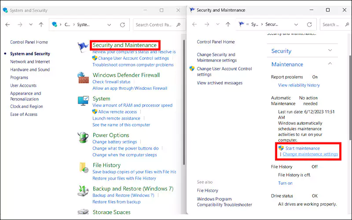The image size is (352, 220).
Task: Click Check firewall status
Action: tap(111, 82)
